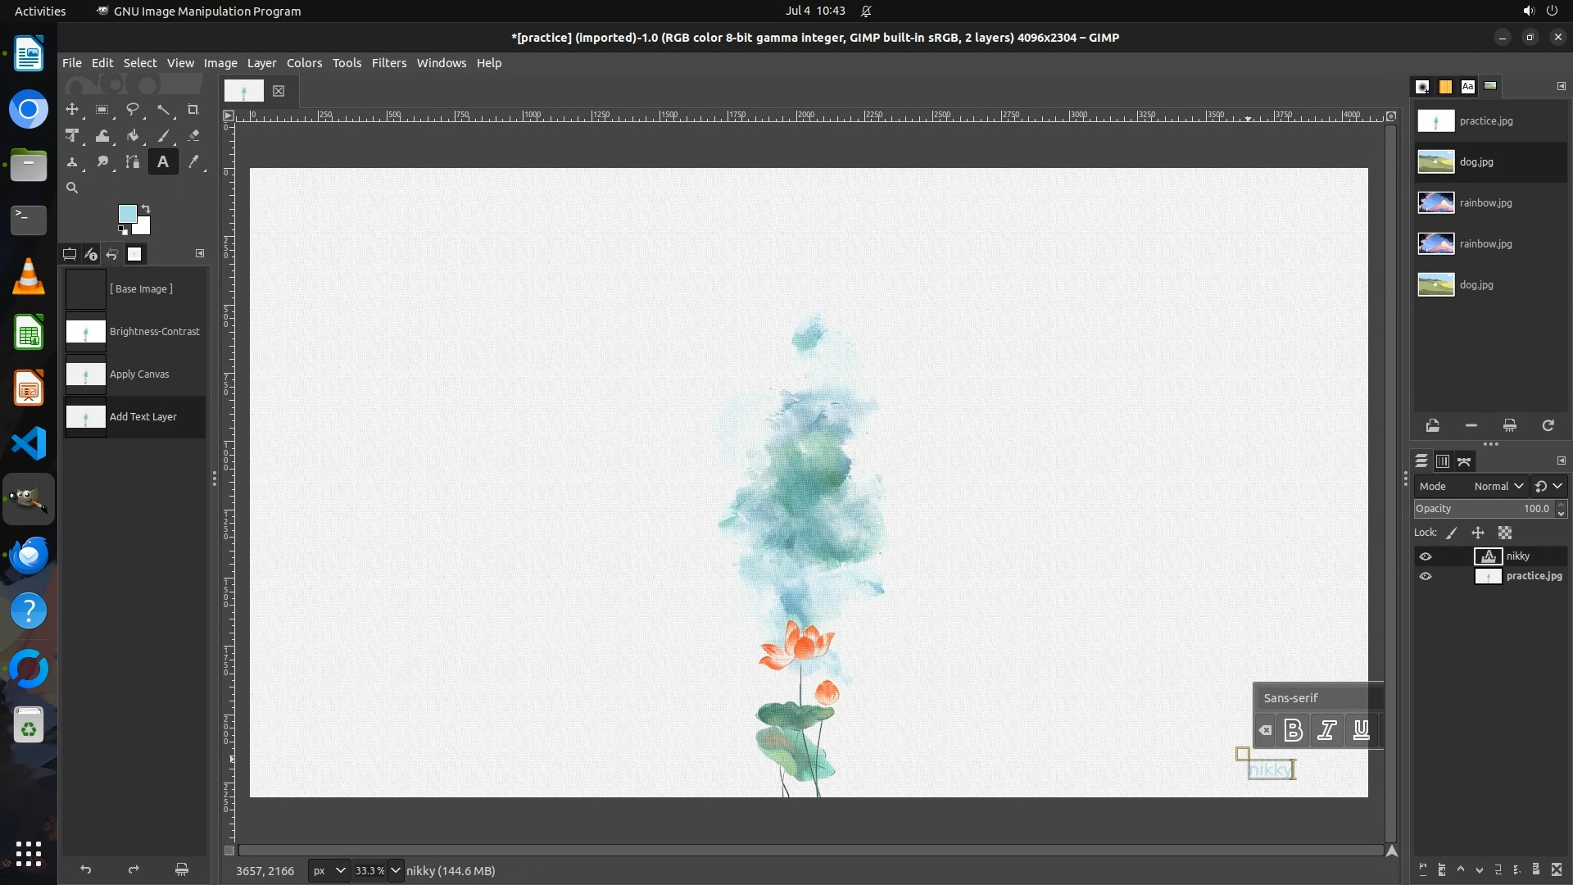The height and width of the screenshot is (885, 1573).
Task: Toggle underline in text overlay
Action: 1361,730
